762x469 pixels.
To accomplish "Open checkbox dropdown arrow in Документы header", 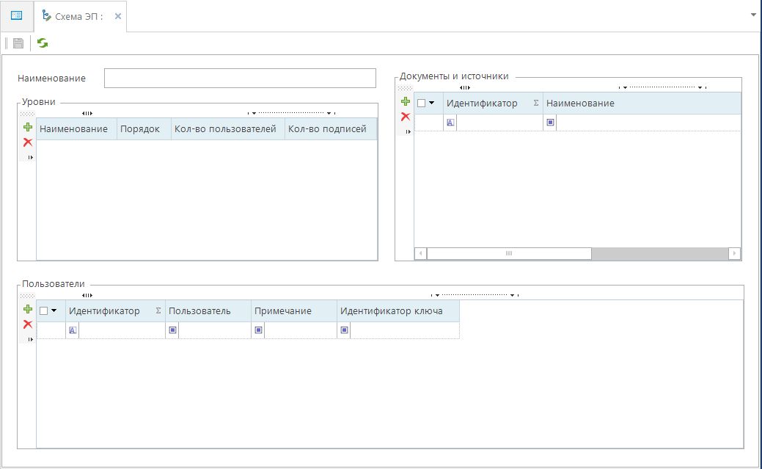I will click(432, 103).
